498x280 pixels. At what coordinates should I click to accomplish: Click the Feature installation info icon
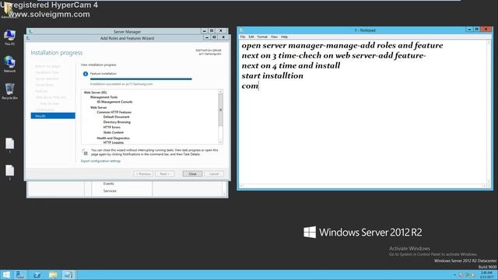tap(85, 74)
